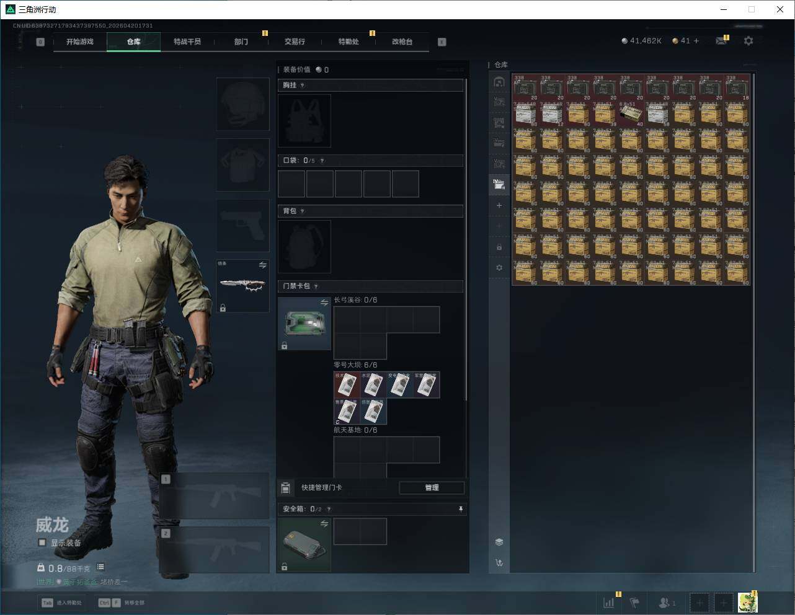
Task: Click the help icon beside 门禁卡包
Action: (x=316, y=286)
